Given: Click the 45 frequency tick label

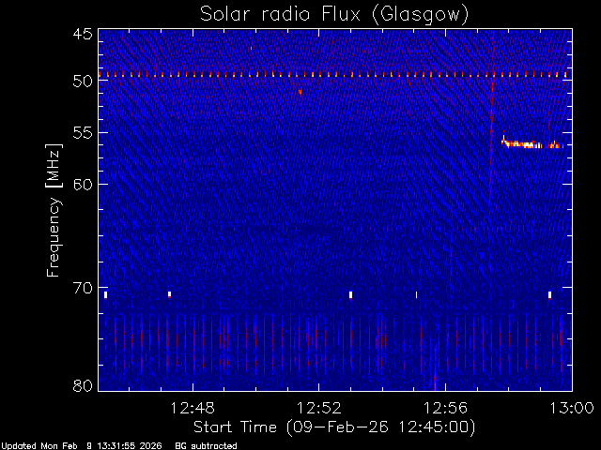Looking at the screenshot, I should coord(83,34).
